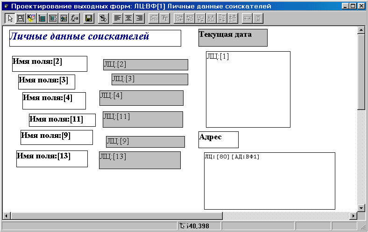Select the gray 'ЛЦ:[2]' field

pyautogui.click(x=146, y=65)
